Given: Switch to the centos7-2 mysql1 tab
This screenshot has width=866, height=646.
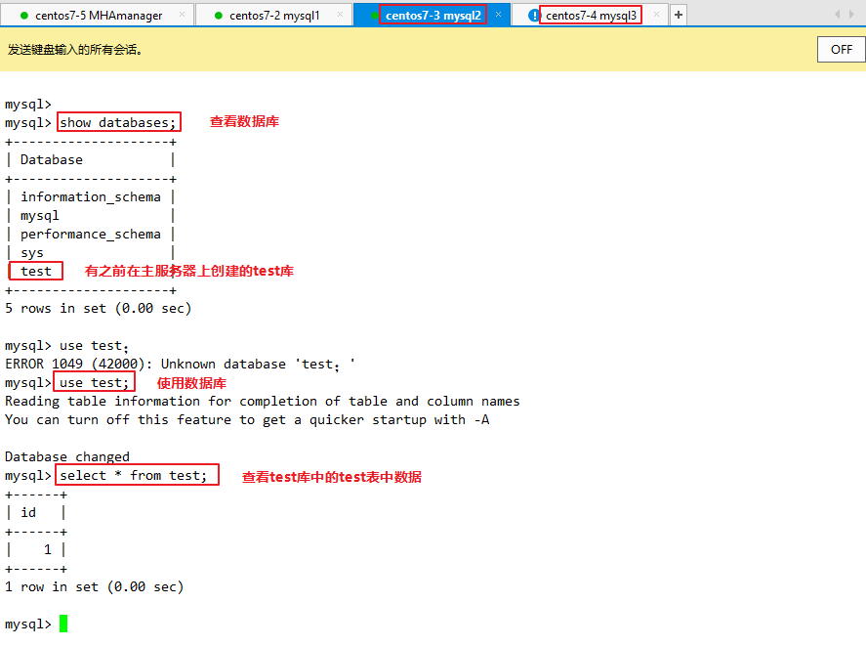Looking at the screenshot, I should 274,15.
